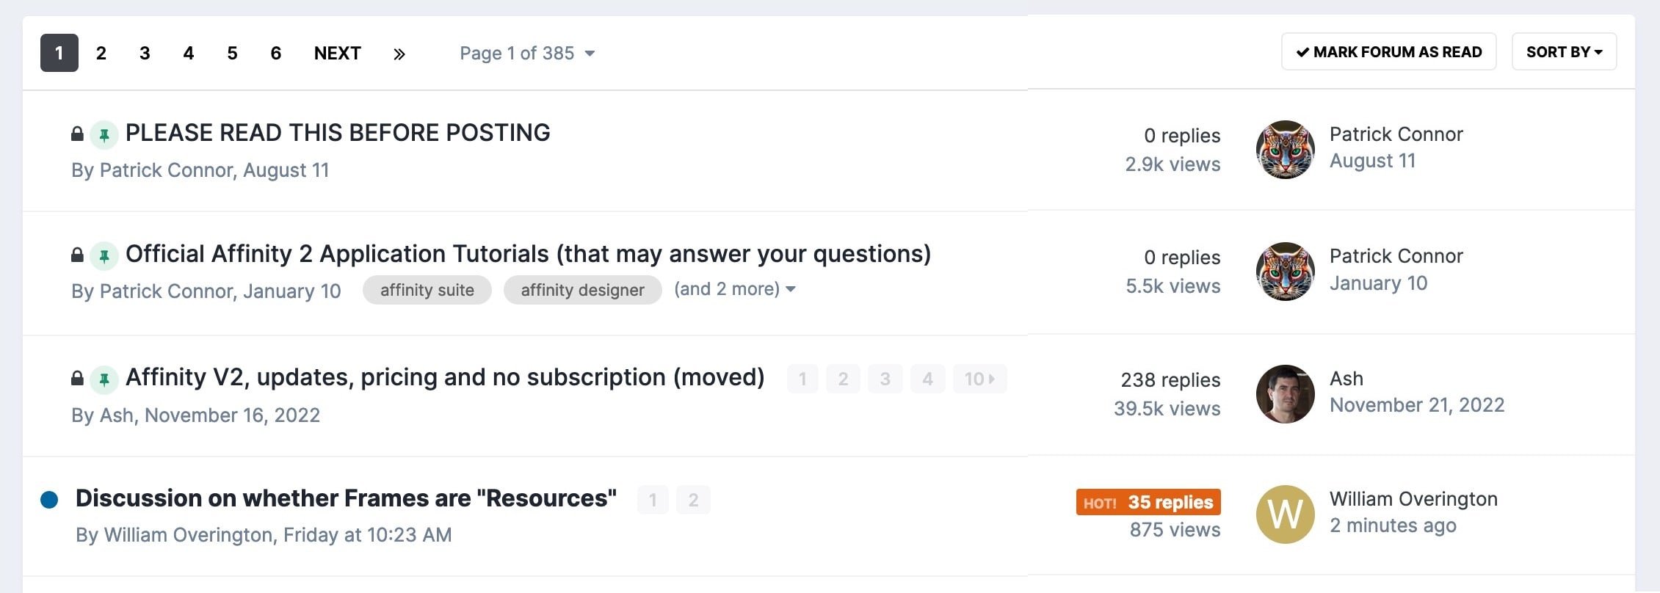Click the pin icon beside PLEASE READ THIS BEFORE POSTING
This screenshot has width=1660, height=593.
104,134
